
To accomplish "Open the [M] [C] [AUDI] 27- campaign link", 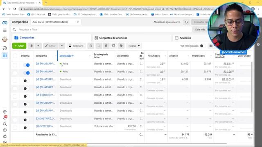I will (45, 95).
